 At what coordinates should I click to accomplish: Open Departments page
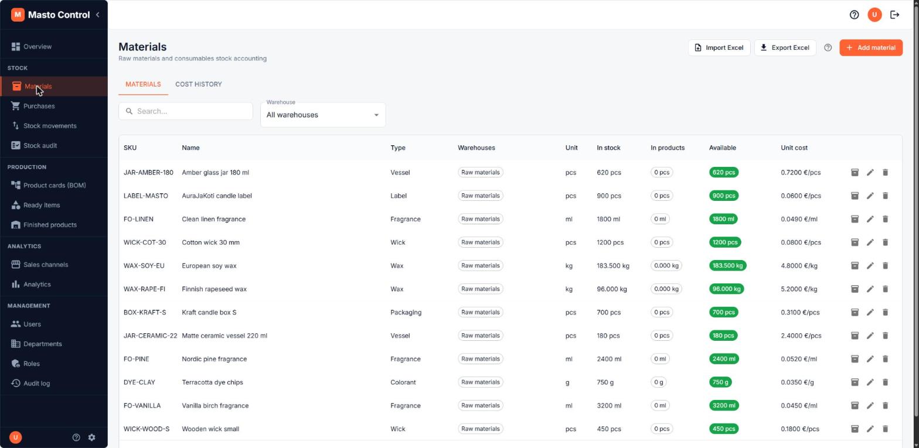coord(53,344)
